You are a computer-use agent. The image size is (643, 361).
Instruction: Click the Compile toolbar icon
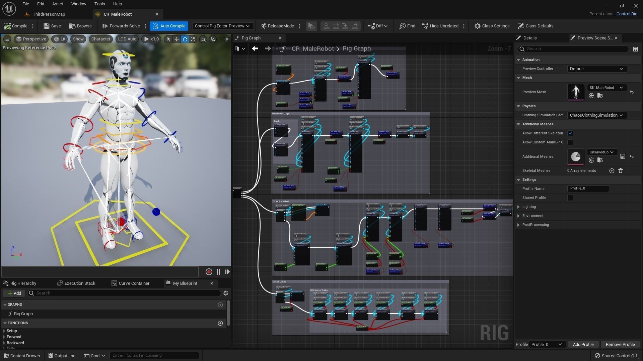coord(15,26)
